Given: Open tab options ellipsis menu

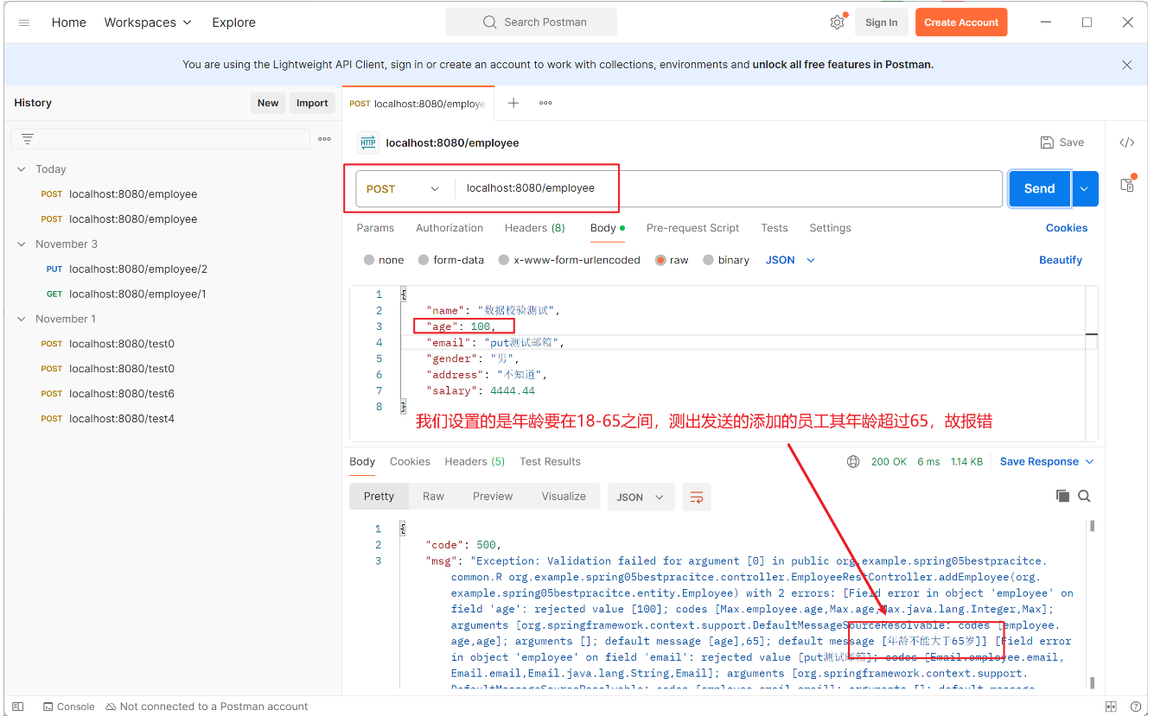Looking at the screenshot, I should [x=545, y=103].
